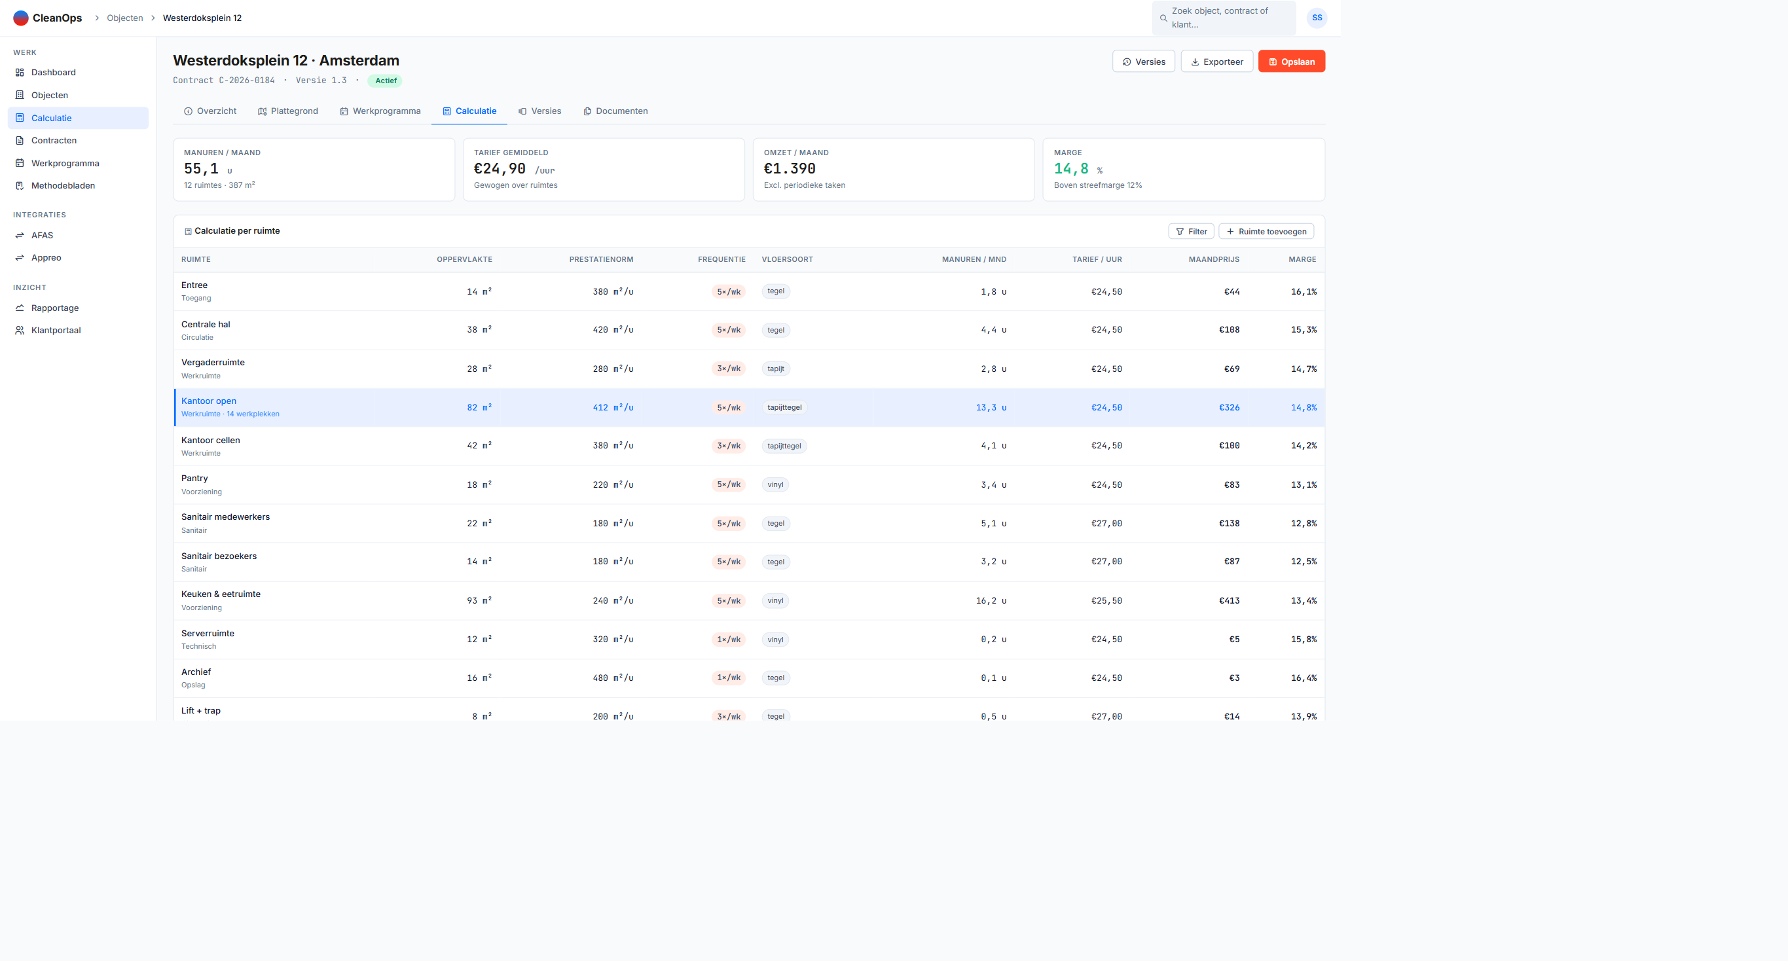Switch to the Documenten tab
Screen dimensions: 1788x961
coord(615,111)
